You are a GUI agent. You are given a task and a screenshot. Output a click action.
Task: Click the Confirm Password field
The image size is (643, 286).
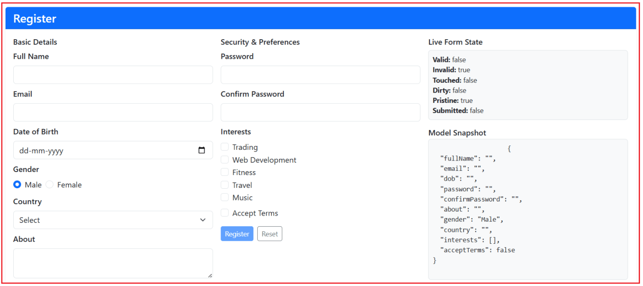pyautogui.click(x=320, y=112)
